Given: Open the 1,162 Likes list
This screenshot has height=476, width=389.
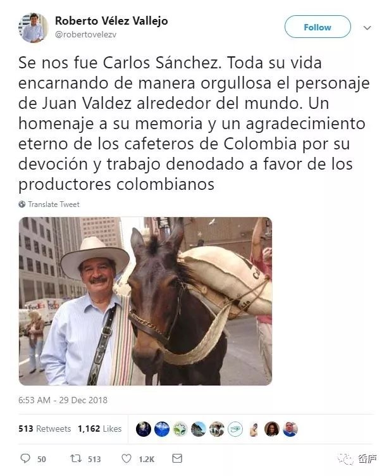Looking at the screenshot, I should [99, 429].
